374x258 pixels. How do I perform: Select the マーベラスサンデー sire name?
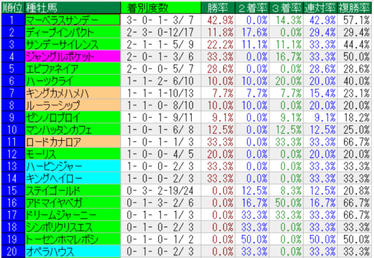71,19
